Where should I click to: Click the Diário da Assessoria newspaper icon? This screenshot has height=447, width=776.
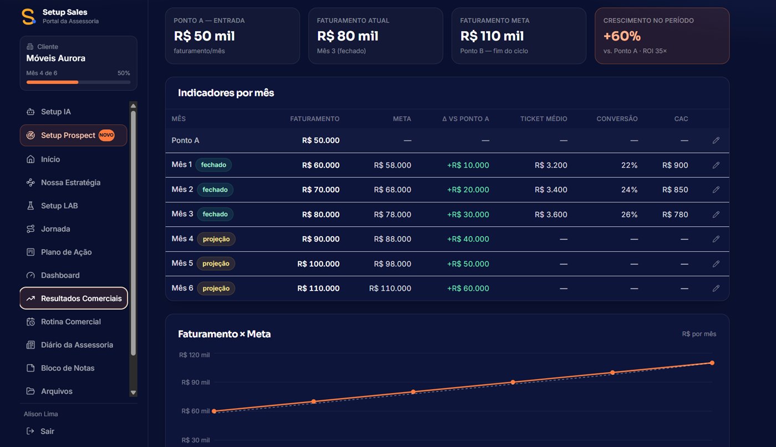(x=30, y=345)
